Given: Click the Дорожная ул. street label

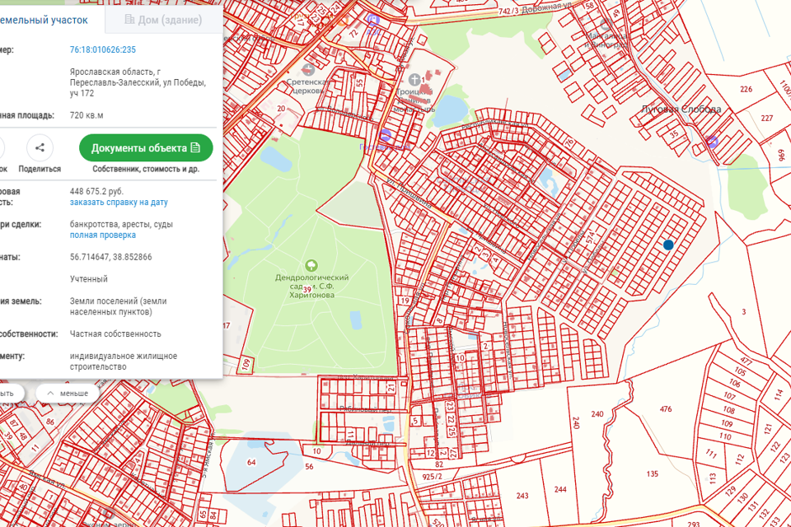Looking at the screenshot, I should [547, 7].
